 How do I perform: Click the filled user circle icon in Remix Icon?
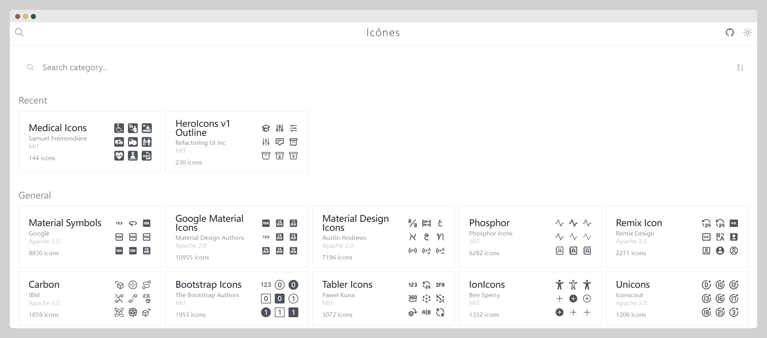(720, 251)
